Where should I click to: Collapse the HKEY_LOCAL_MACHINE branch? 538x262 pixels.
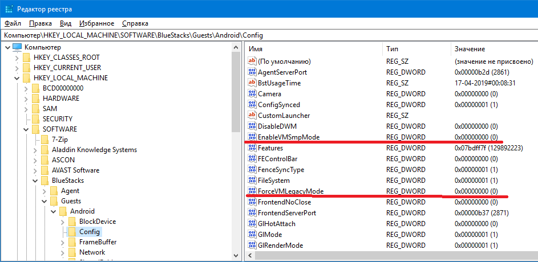pos(16,78)
